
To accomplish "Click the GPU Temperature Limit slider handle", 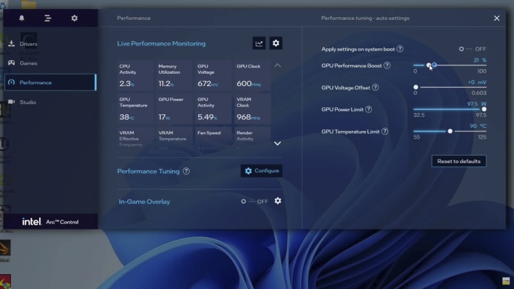I will pos(450,131).
